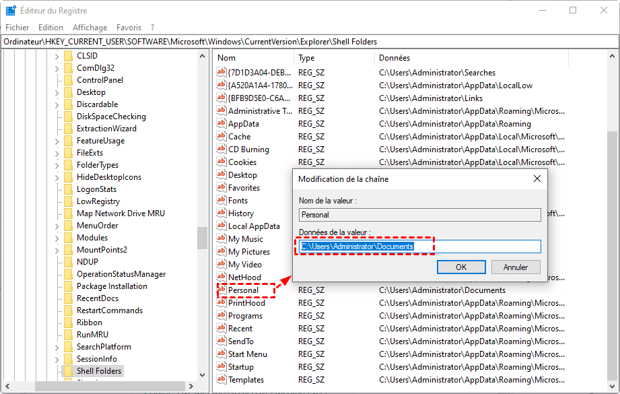Select the Personal value row
This screenshot has width=620, height=394.
coord(391,290)
